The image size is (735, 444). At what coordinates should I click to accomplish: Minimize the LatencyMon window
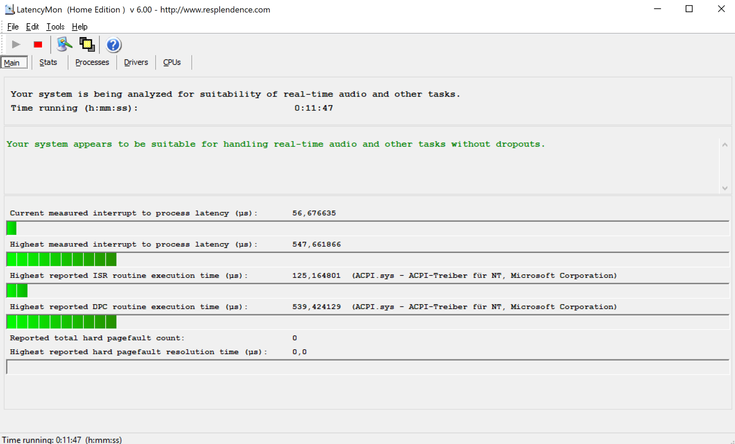(658, 9)
